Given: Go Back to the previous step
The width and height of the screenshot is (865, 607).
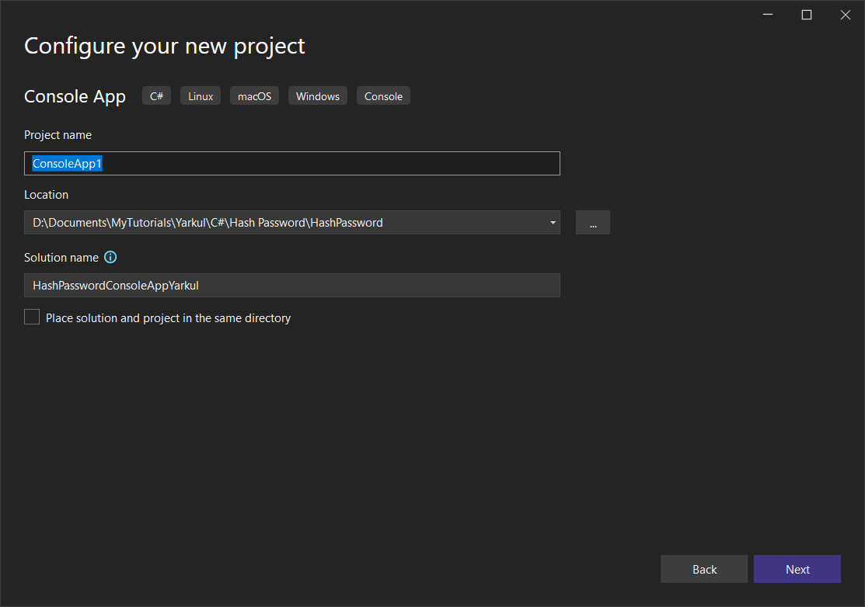Looking at the screenshot, I should (704, 569).
